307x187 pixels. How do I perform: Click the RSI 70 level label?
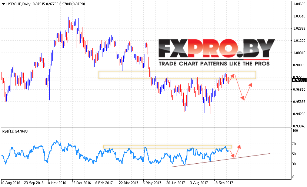294,144
